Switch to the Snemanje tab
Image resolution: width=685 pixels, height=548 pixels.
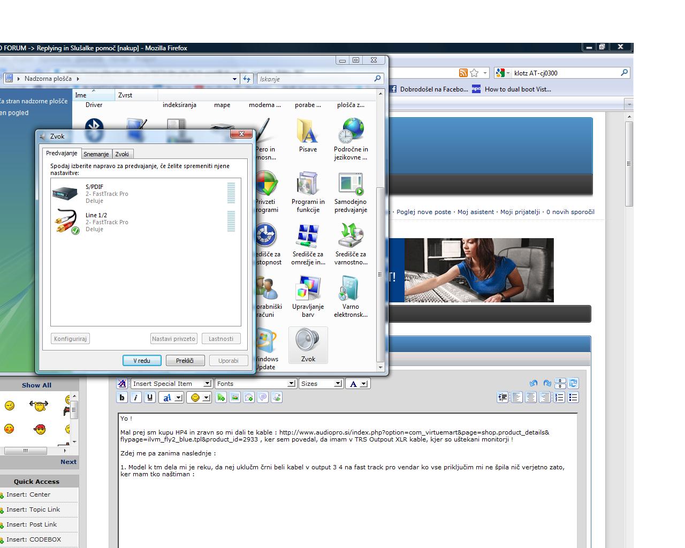point(96,154)
